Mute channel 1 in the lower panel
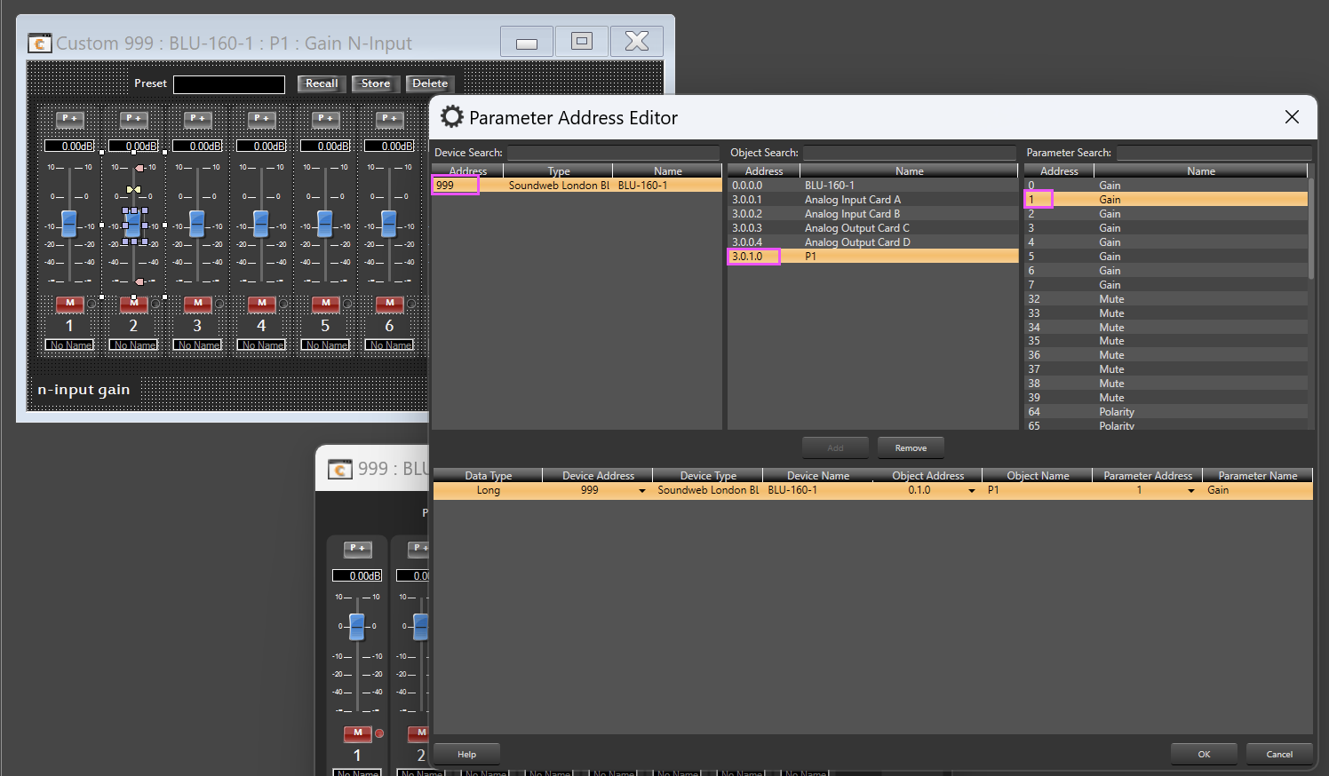 coord(357,733)
